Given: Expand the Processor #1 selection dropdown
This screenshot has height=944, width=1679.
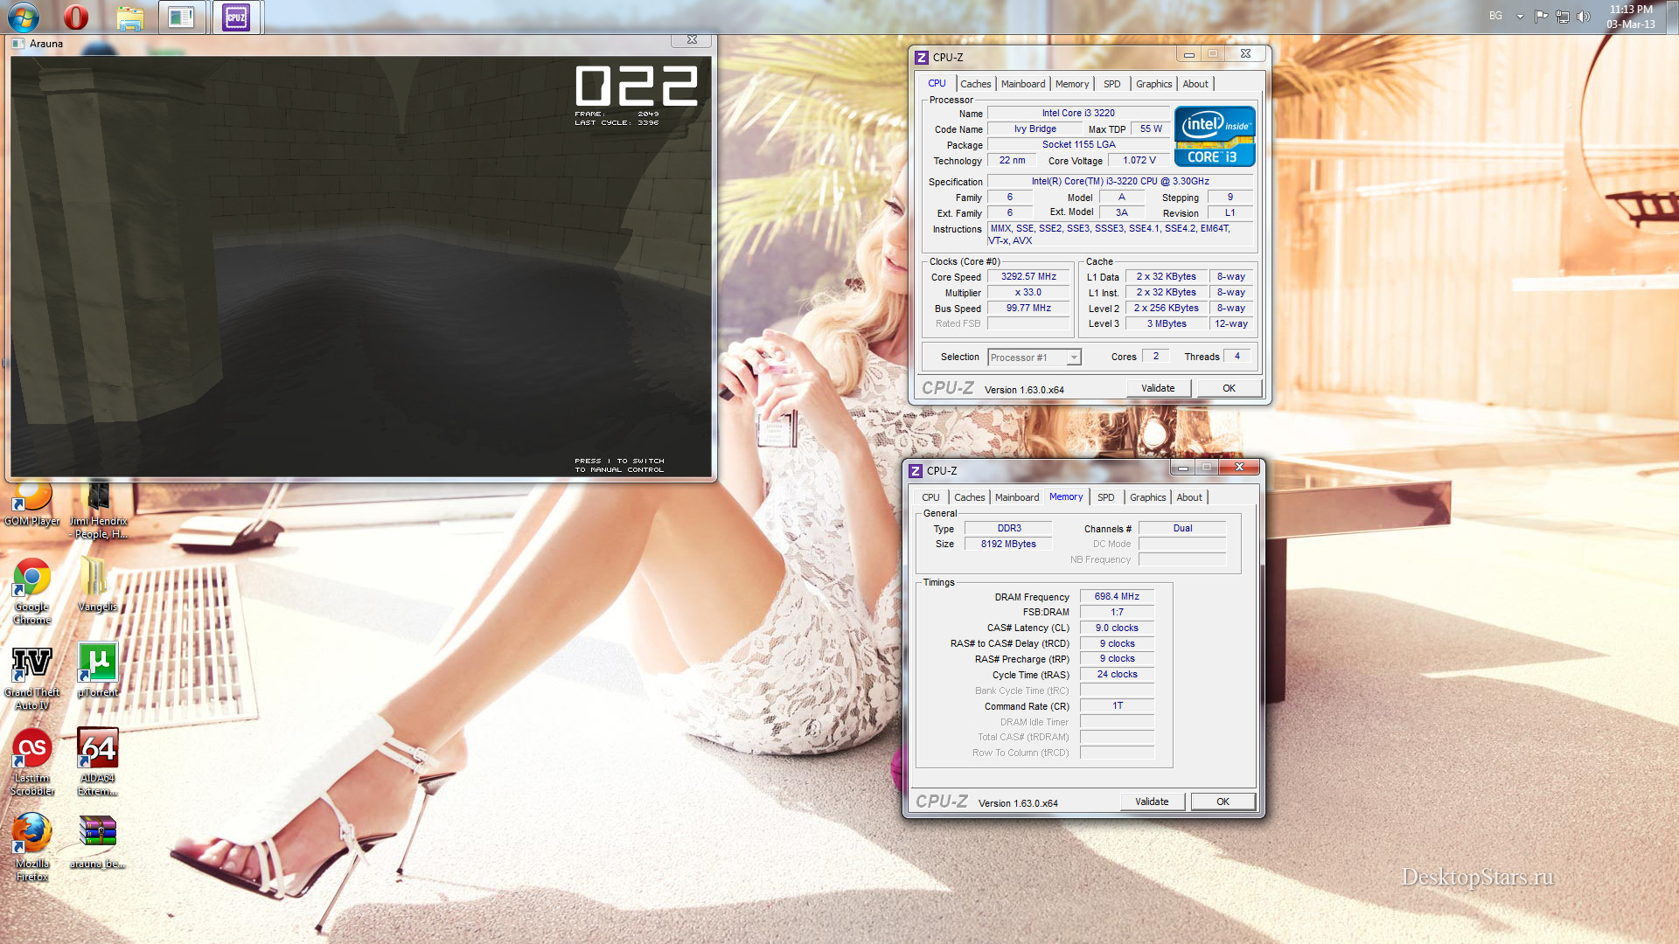Looking at the screenshot, I should pos(1073,357).
